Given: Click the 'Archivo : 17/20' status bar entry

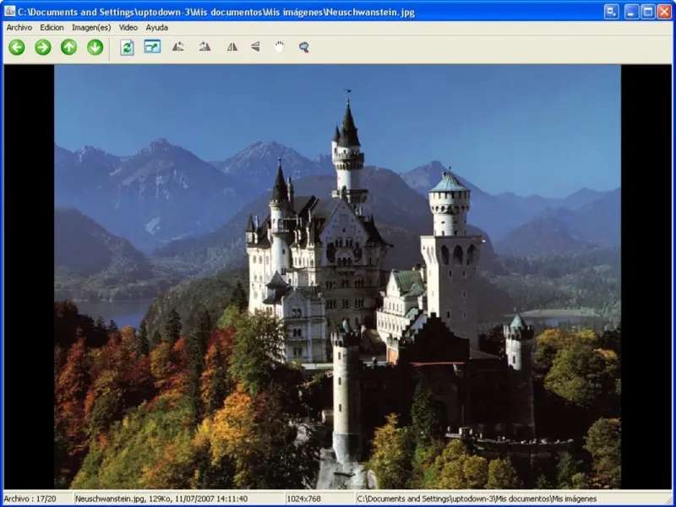Looking at the screenshot, I should pos(30,499).
